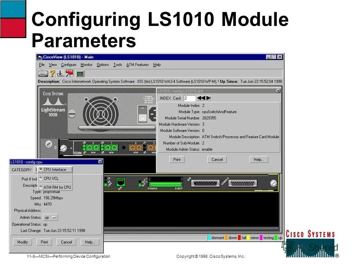
Task: Choose the CPU VCL category option
Action: 51,178
